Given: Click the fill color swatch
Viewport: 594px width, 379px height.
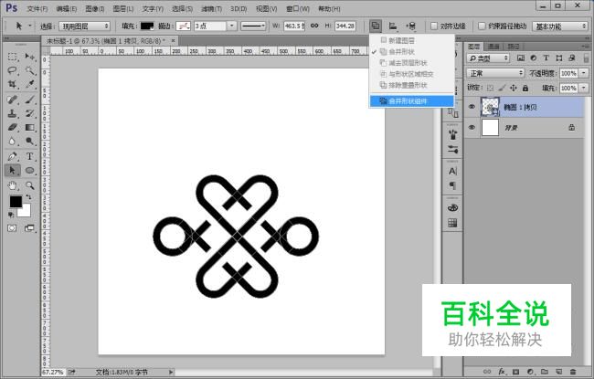Looking at the screenshot, I should (147, 26).
